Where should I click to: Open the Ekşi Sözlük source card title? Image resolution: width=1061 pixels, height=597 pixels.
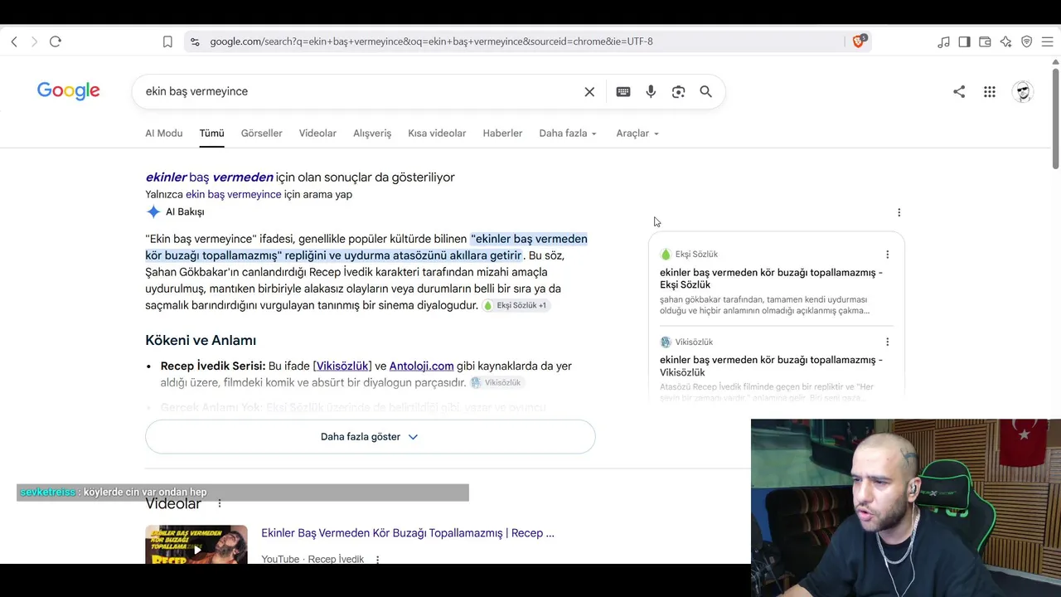click(x=771, y=279)
